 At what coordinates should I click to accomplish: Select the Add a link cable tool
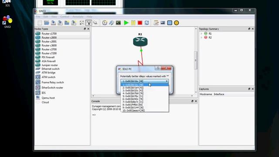pos(95,23)
